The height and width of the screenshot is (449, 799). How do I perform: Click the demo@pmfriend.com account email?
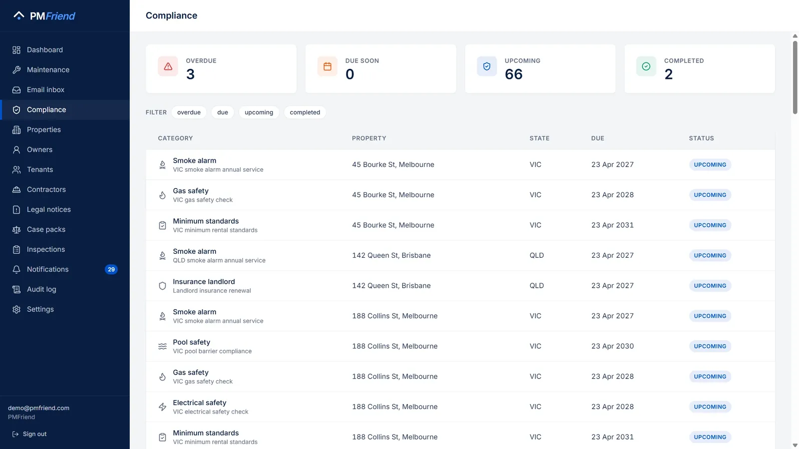pyautogui.click(x=38, y=408)
